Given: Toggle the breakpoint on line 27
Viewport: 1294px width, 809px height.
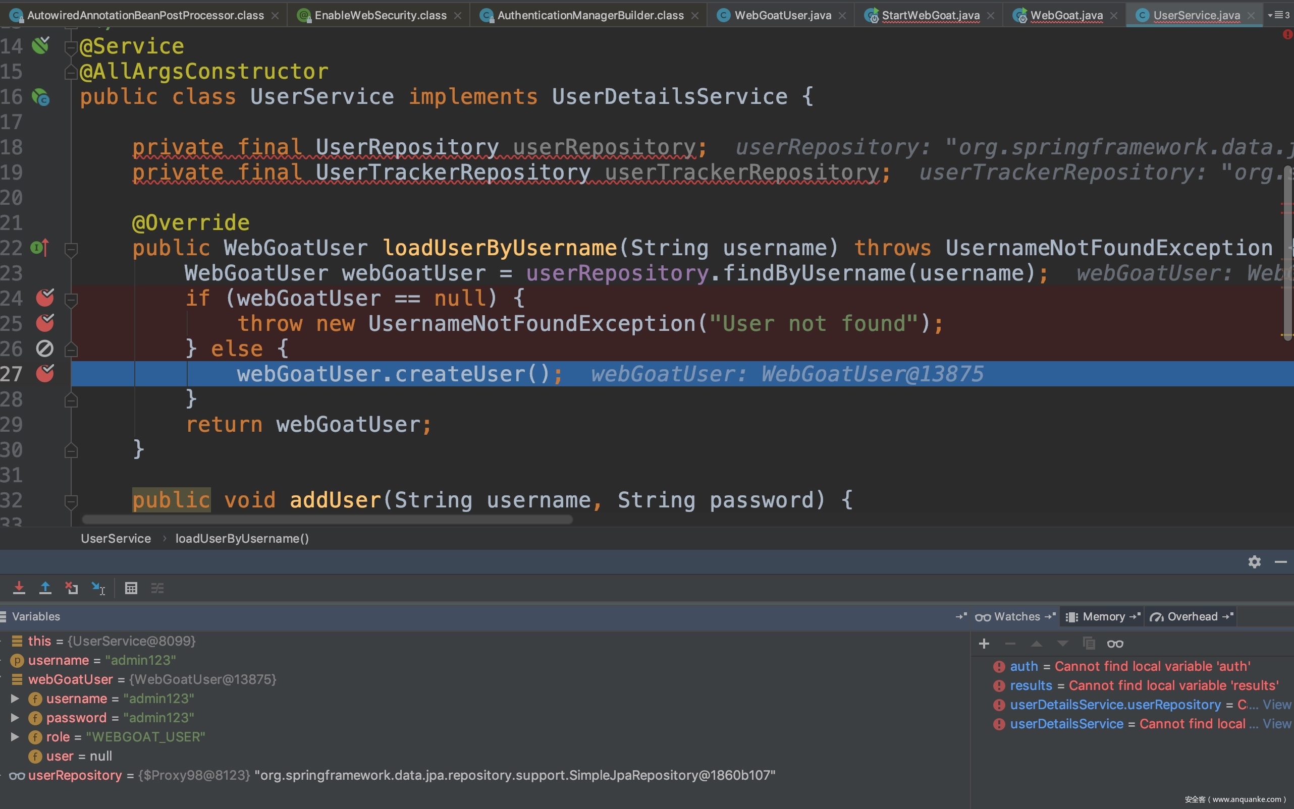Looking at the screenshot, I should pos(45,373).
